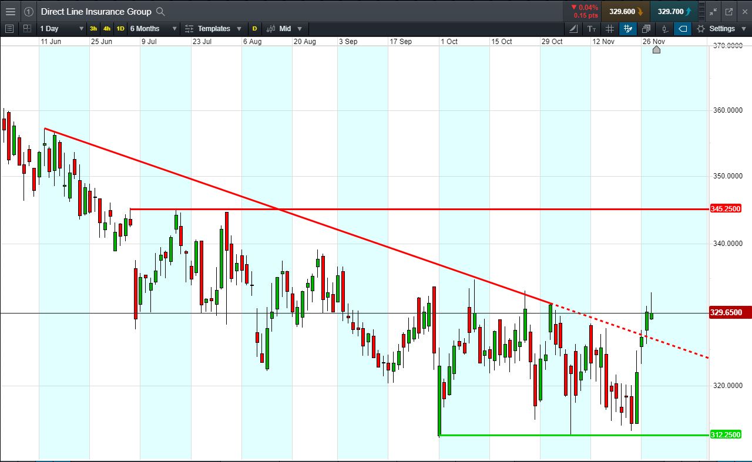The width and height of the screenshot is (752, 462).
Task: Open the list panel icon below menu
Action: pyautogui.click(x=9, y=28)
